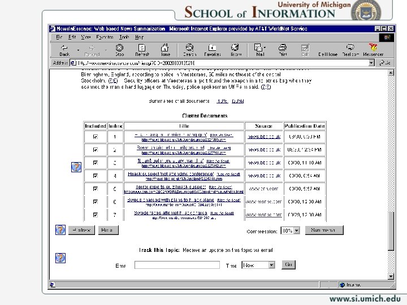The width and height of the screenshot is (407, 305).
Task: Open the Favorites menu
Action: point(105,37)
